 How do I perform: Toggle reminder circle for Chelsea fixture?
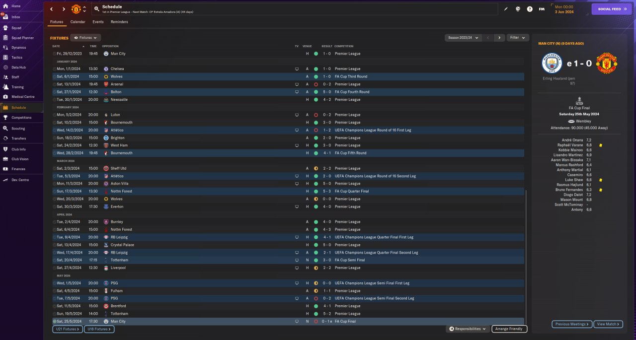click(x=55, y=69)
